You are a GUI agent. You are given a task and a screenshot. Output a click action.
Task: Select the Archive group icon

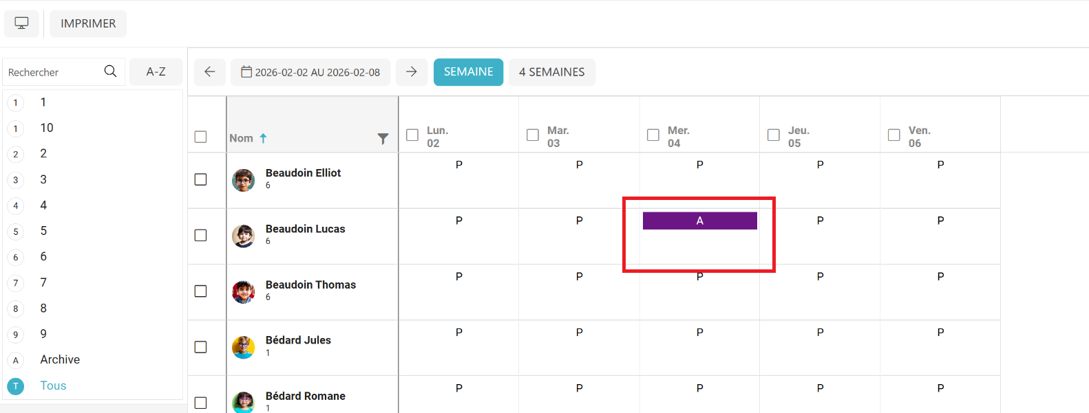[16, 360]
